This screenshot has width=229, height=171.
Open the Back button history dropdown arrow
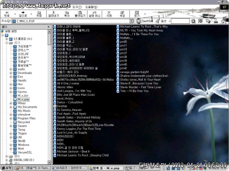point(15,14)
